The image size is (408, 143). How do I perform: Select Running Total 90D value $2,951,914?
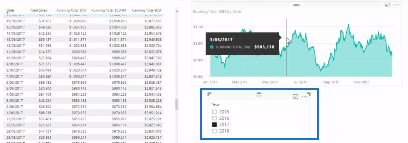click(153, 113)
